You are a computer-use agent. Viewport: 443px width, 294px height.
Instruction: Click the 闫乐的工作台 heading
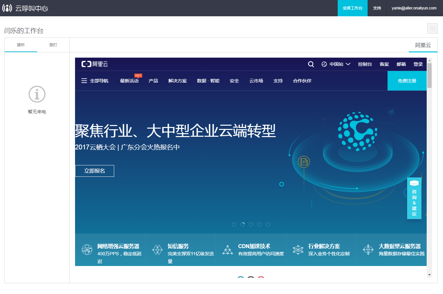click(24, 31)
